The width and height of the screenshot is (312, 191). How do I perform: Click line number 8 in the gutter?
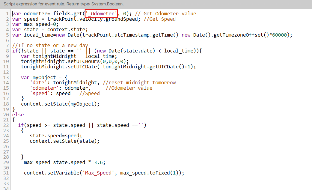tap(7, 51)
